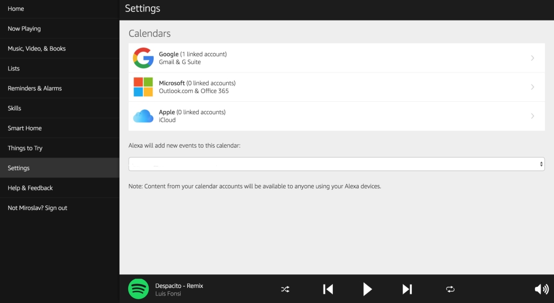
Task: Toggle repeat mode
Action: click(x=450, y=289)
